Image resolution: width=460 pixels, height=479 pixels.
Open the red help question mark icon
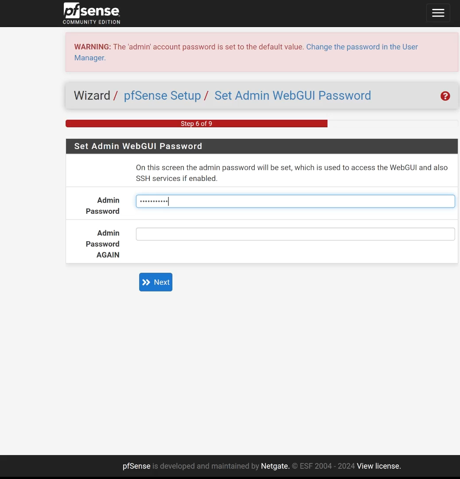click(x=445, y=96)
